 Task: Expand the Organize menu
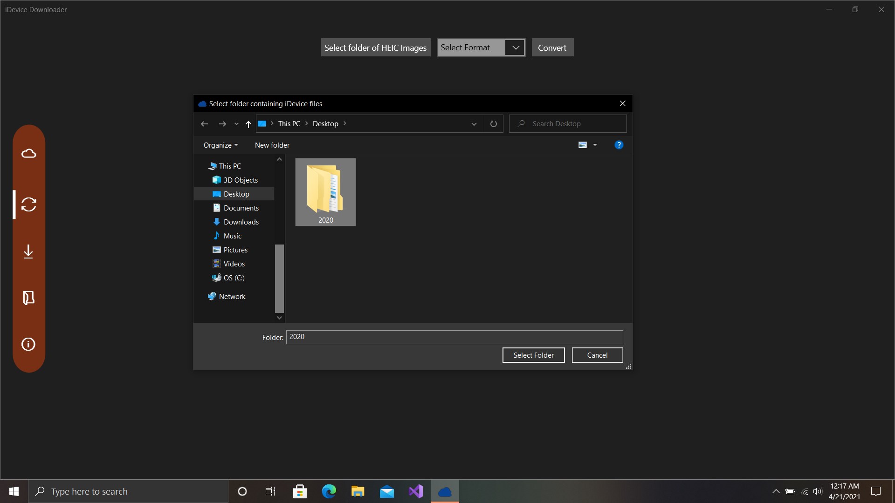[220, 145]
